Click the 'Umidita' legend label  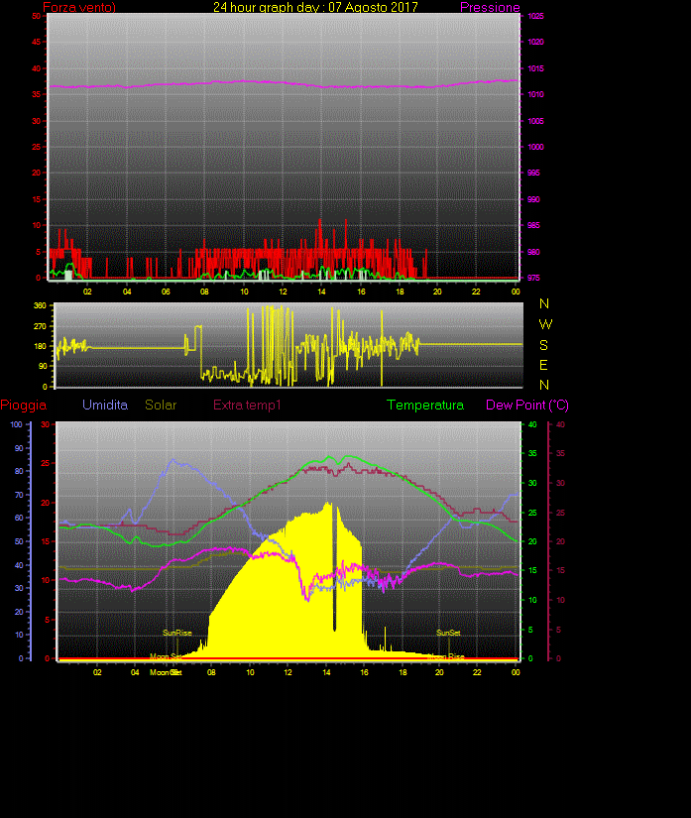tap(105, 405)
